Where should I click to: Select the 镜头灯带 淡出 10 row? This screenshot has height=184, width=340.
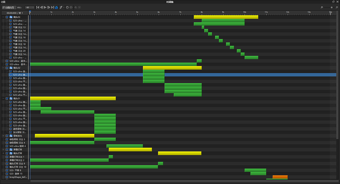pos(18,167)
